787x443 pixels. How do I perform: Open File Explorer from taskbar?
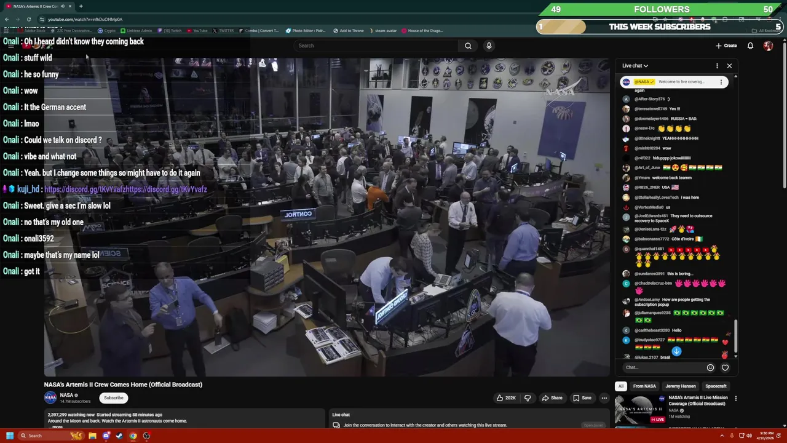(92, 436)
